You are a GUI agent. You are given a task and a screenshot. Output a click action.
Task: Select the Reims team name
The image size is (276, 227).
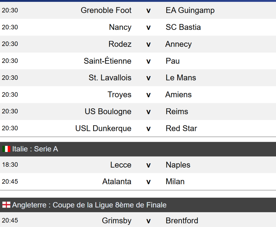(177, 112)
